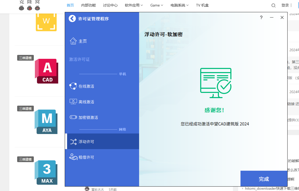Open the AutoCAD software icon
This screenshot has width=299, height=191.
point(47,71)
